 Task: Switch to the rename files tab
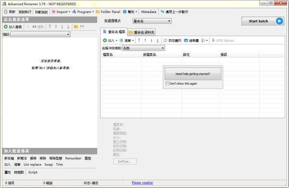[114, 32]
